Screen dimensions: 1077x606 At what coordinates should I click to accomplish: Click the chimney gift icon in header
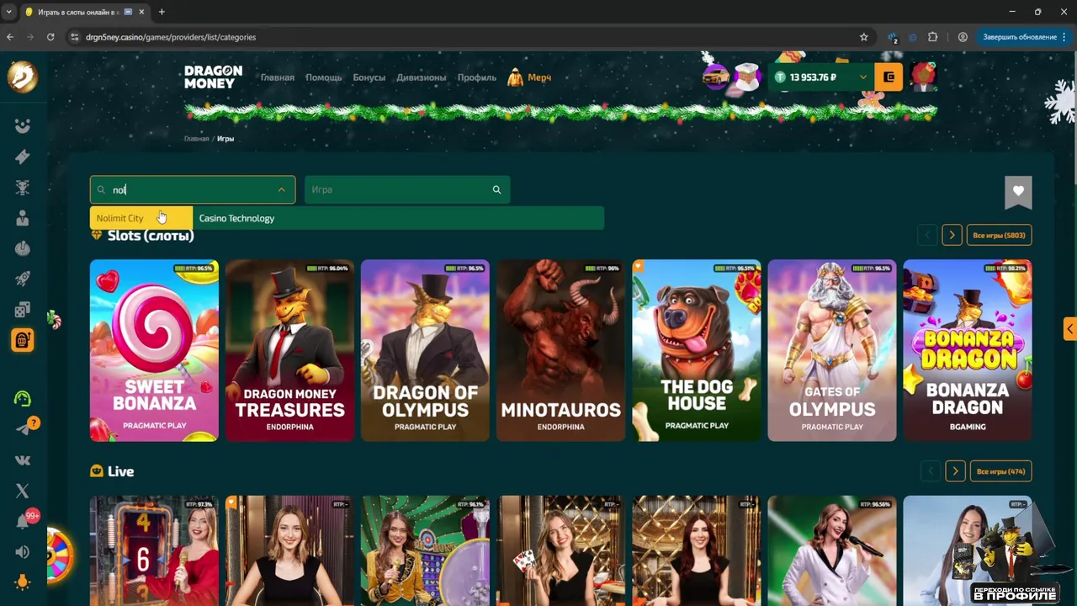pos(746,77)
